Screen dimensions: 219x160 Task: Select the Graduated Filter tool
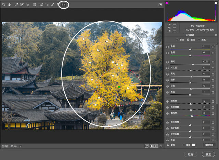58,4
